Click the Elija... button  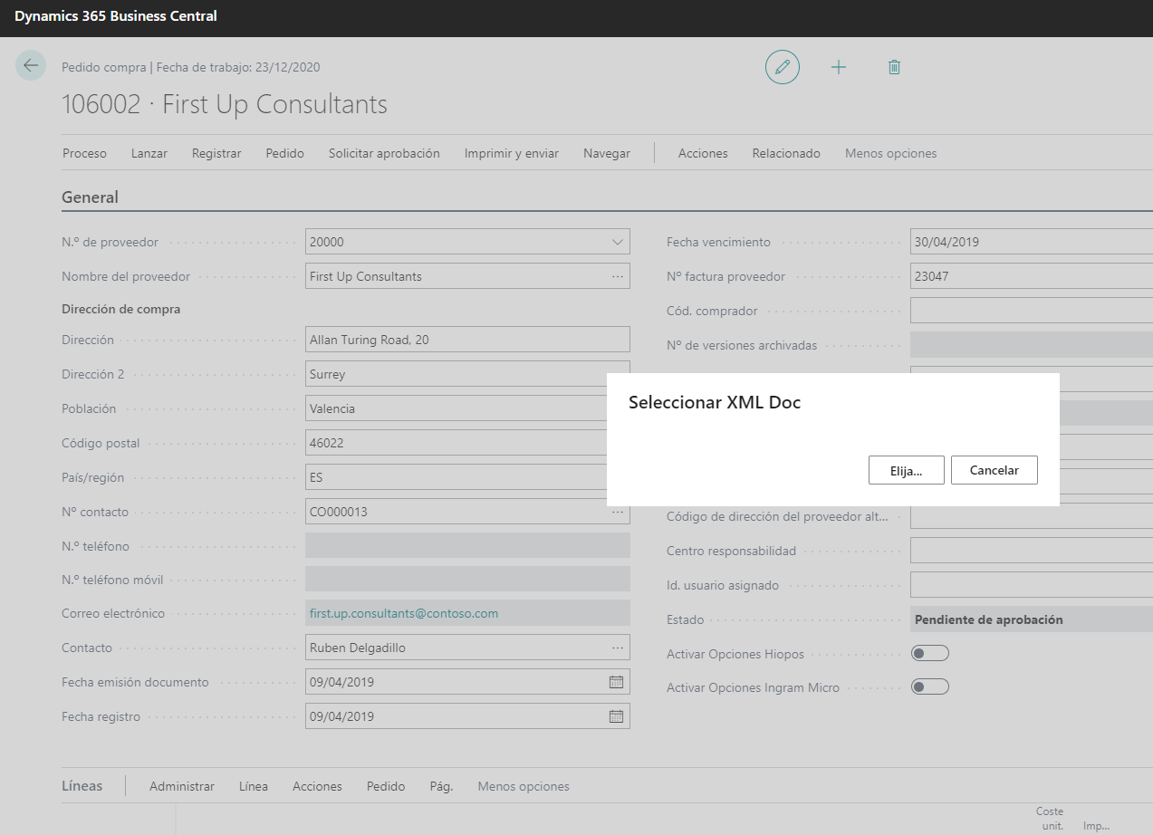[x=906, y=470]
